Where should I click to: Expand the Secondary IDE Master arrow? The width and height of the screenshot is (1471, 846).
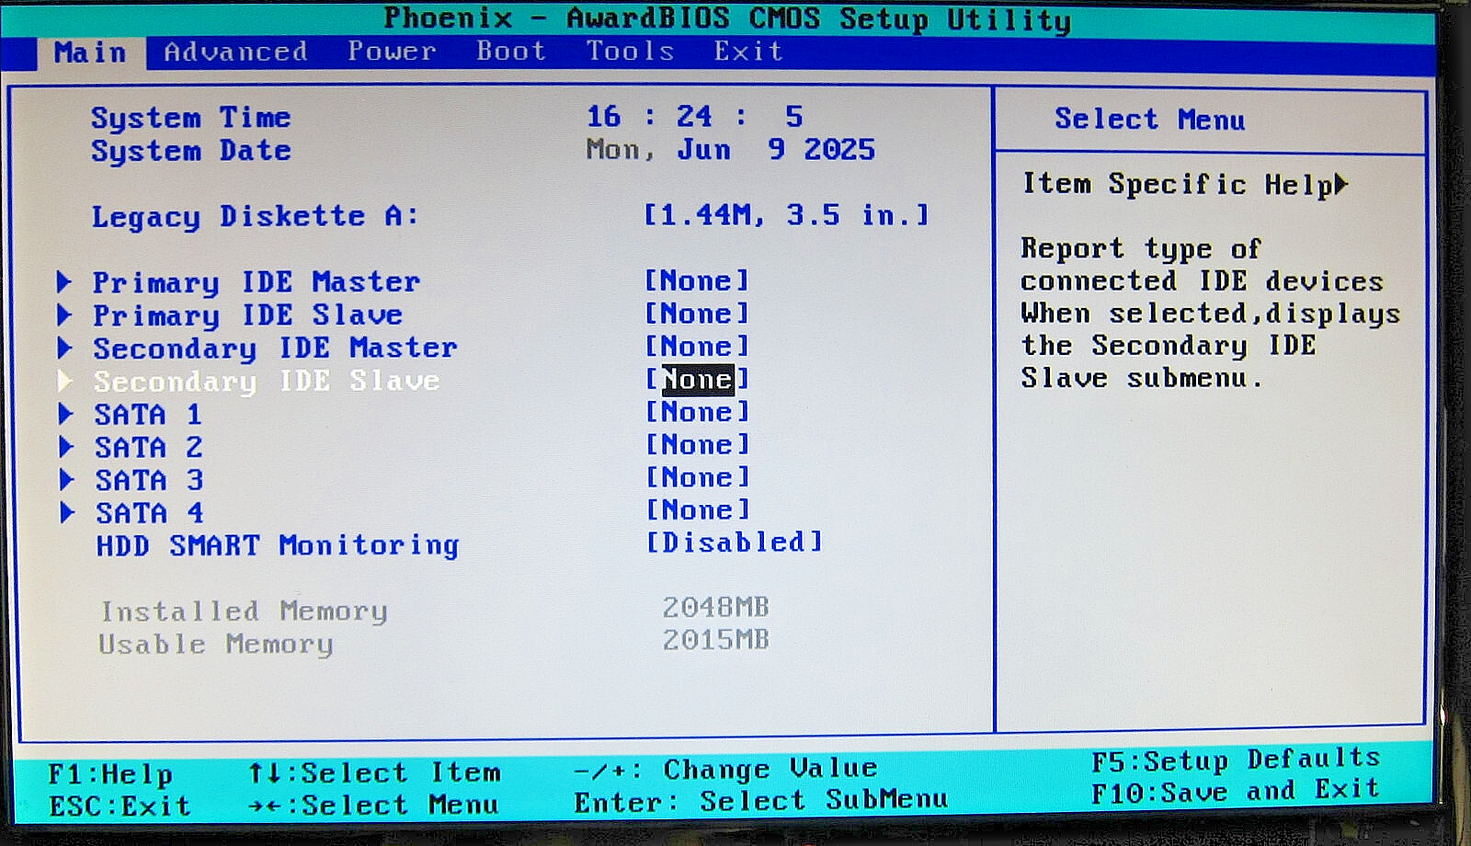pos(64,348)
